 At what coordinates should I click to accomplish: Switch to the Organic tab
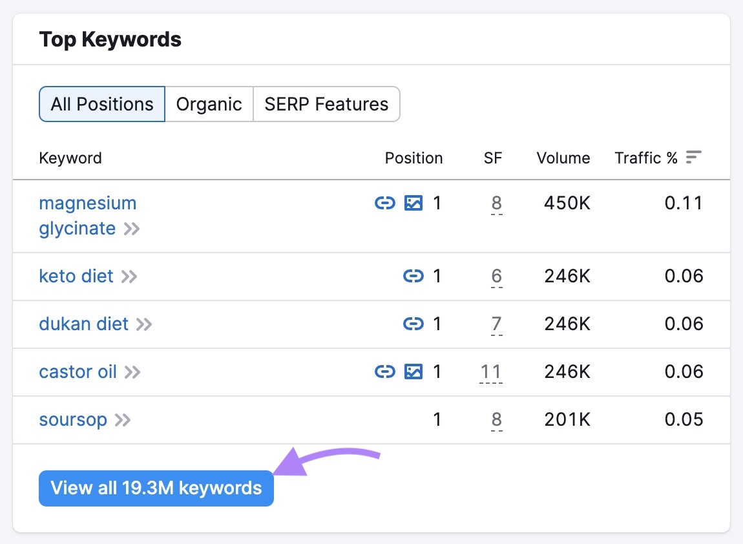(x=209, y=103)
